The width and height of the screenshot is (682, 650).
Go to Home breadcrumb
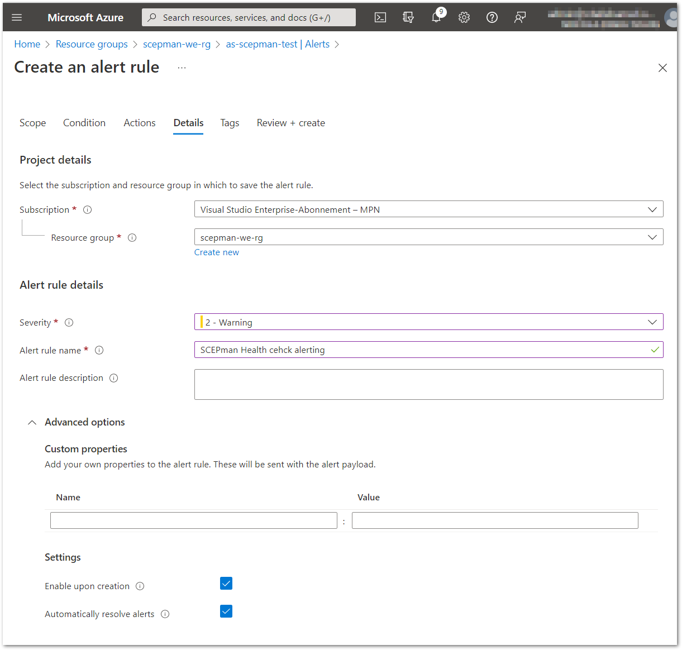[27, 44]
